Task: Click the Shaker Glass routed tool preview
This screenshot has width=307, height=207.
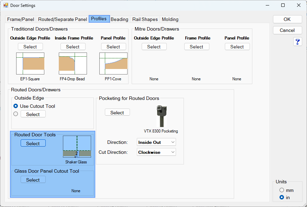Action: (x=77, y=147)
